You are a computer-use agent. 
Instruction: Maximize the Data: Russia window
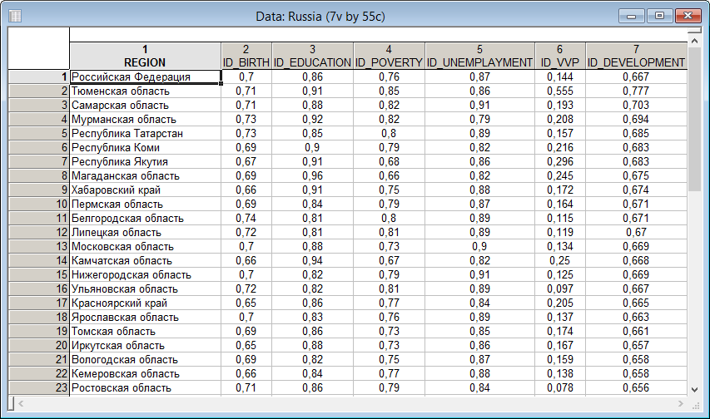pos(660,15)
